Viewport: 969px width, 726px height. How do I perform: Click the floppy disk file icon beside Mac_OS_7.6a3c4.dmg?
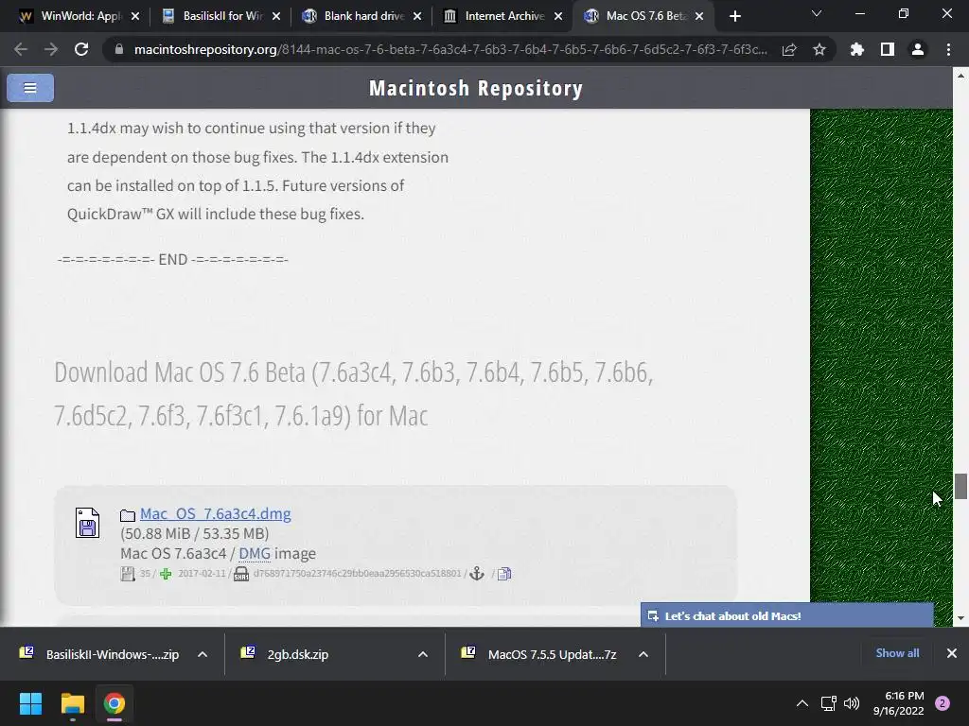(87, 523)
